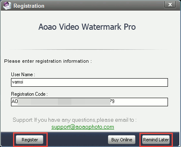Click the gray Support help text
181x147 pixels.
75,120
